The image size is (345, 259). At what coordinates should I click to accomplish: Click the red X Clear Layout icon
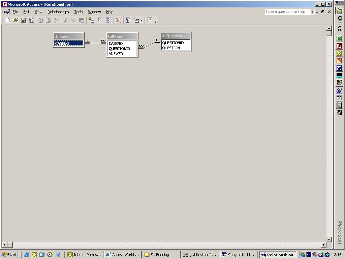[x=118, y=20]
